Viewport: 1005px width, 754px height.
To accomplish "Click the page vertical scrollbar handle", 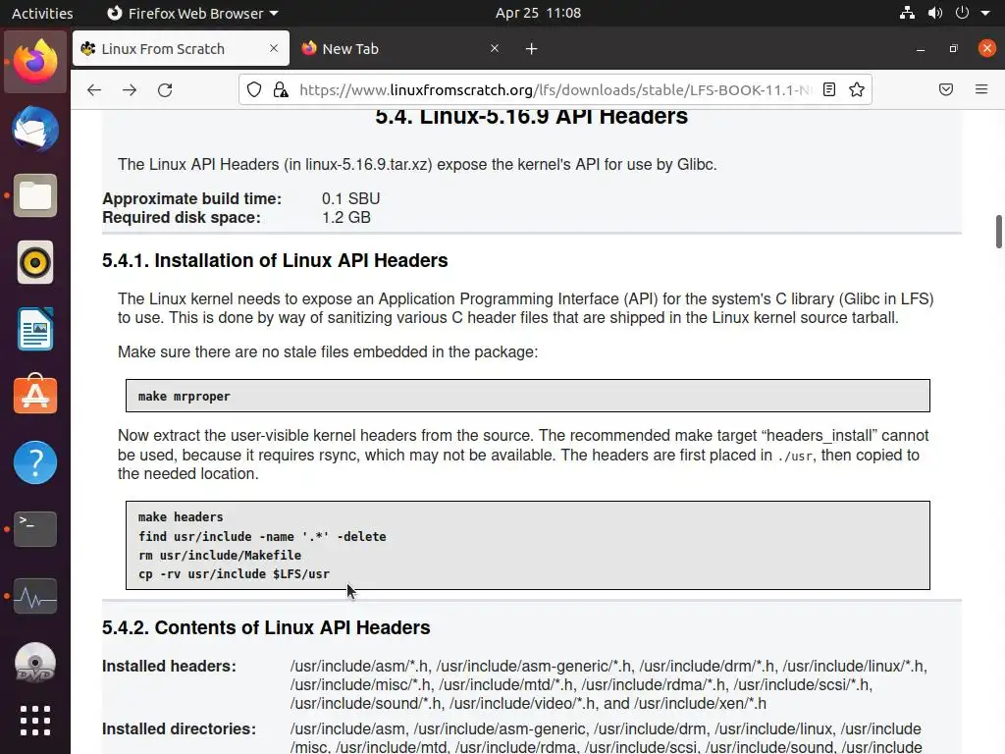I will (x=998, y=232).
